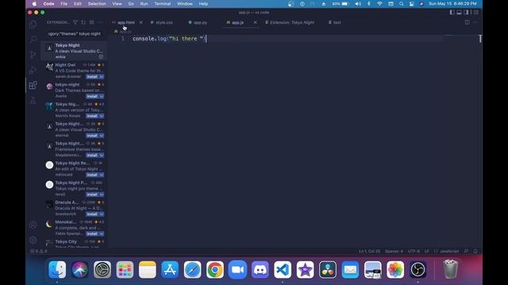Open the Search view in activity bar
The width and height of the screenshot is (508, 285).
click(33, 40)
